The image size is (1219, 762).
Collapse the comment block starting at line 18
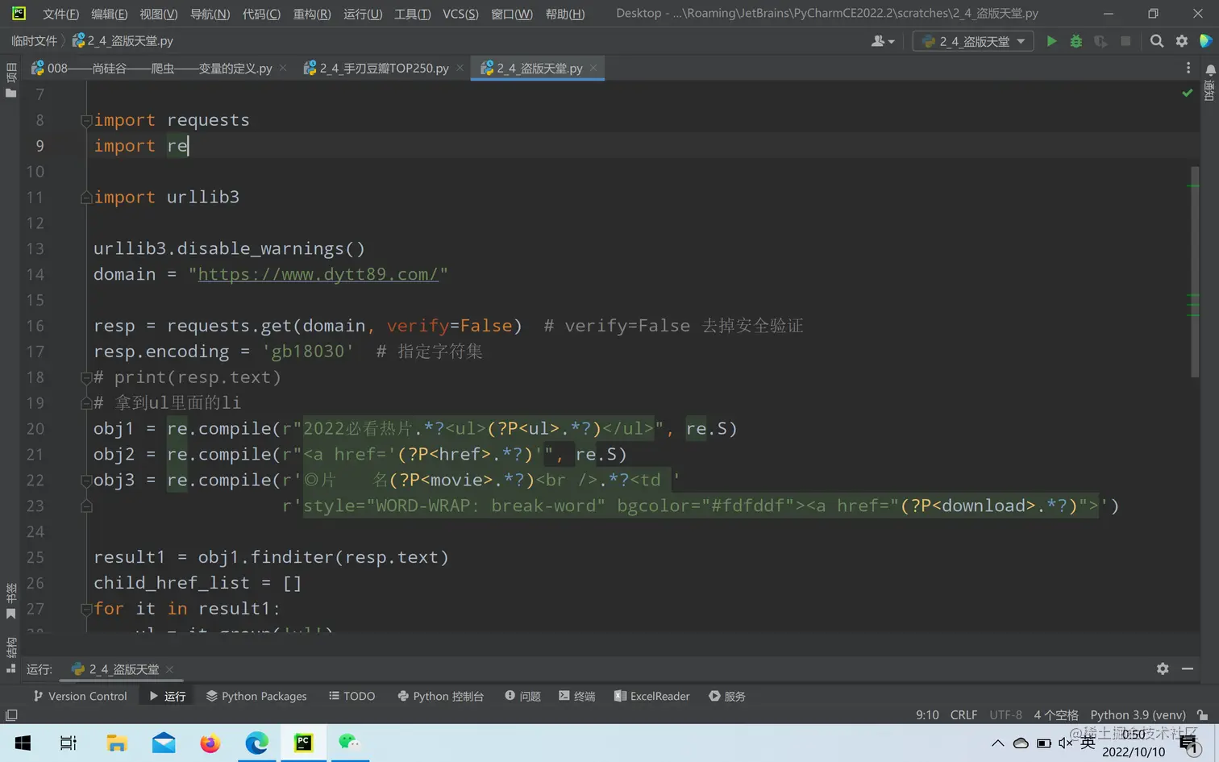[x=86, y=377]
